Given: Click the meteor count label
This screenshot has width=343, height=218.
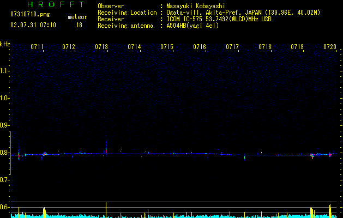Looking at the screenshot, I should click(77, 17).
